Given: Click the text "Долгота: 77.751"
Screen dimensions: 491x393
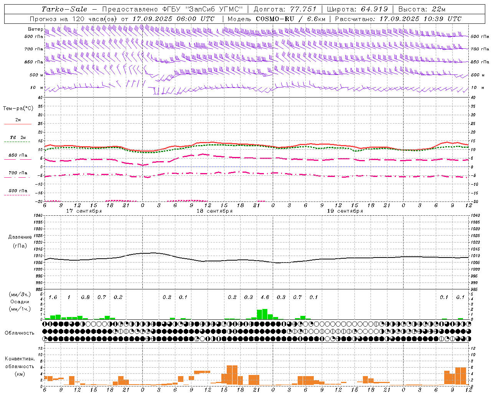Looking at the screenshot, I should point(285,9).
